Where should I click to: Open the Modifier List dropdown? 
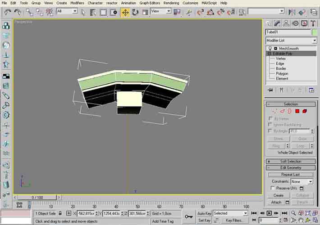point(291,40)
